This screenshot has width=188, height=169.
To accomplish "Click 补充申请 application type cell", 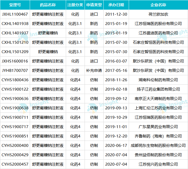I will point(94,71).
